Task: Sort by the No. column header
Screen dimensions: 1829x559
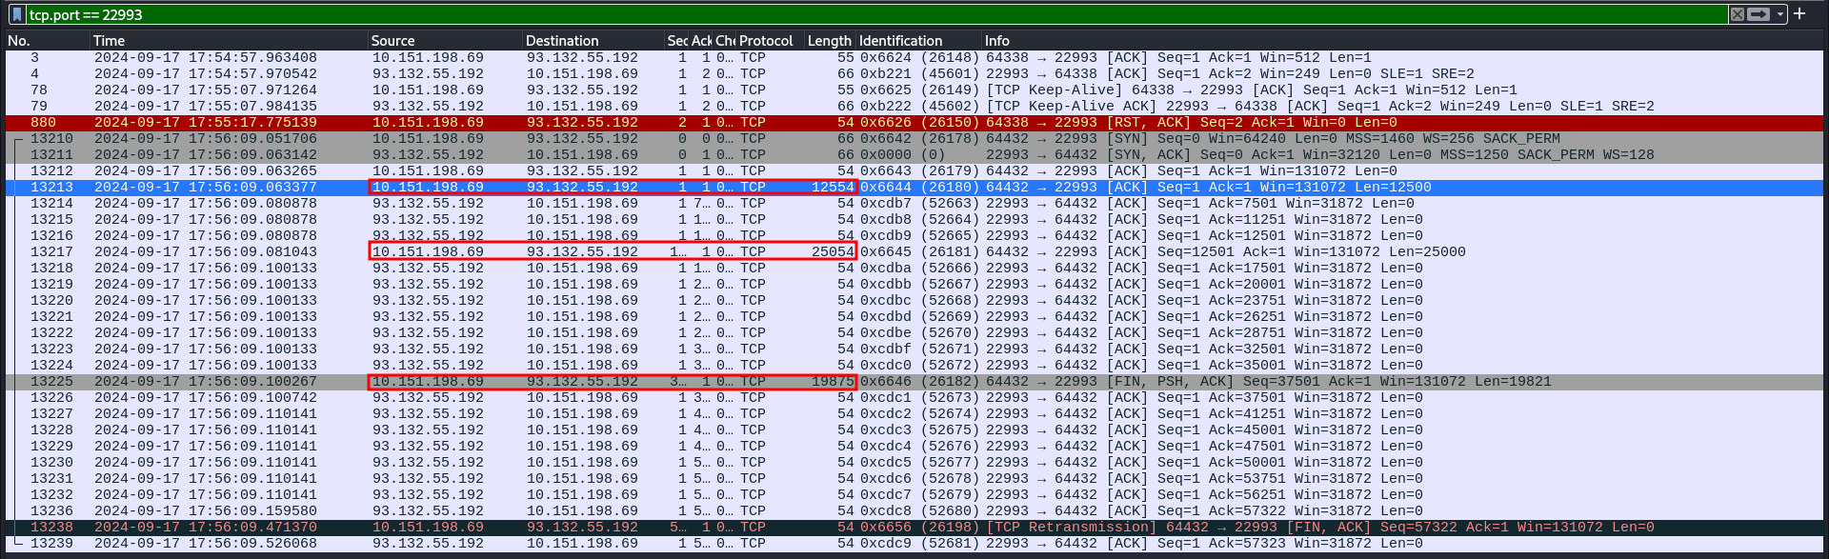Action: click(19, 41)
